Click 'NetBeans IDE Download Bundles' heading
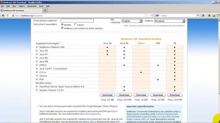 click(141, 39)
